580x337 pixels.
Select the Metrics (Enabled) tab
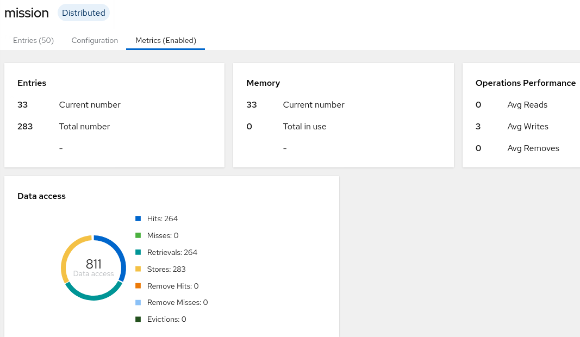[166, 40]
